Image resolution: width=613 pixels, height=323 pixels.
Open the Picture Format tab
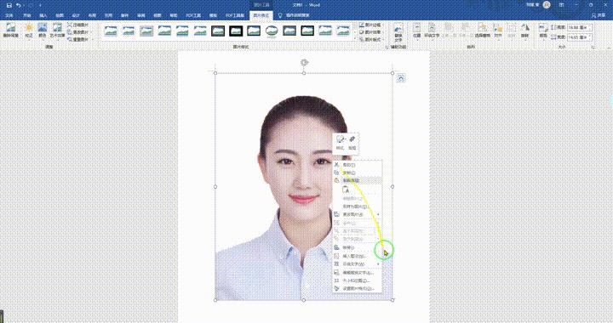click(261, 15)
